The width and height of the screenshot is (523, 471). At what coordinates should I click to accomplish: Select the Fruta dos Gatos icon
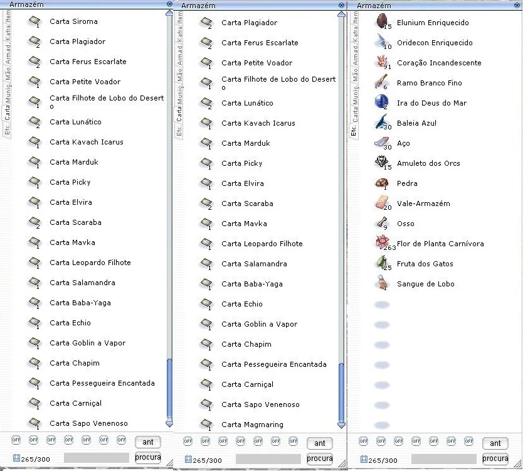[x=381, y=263]
